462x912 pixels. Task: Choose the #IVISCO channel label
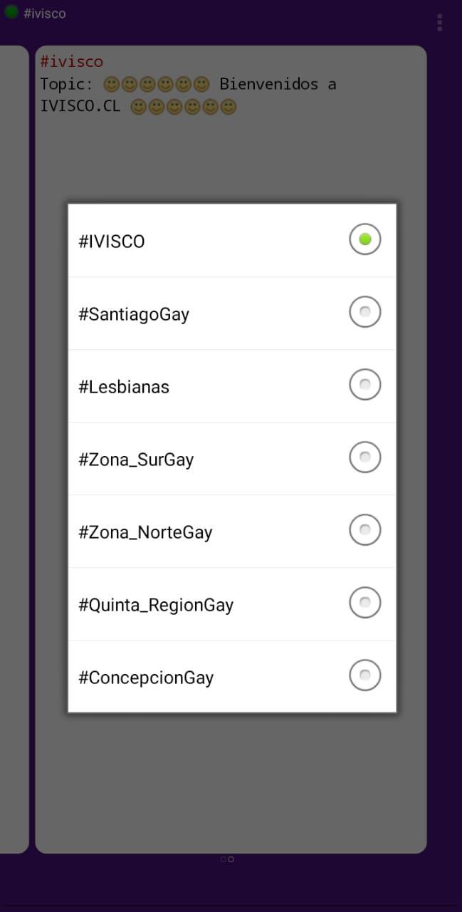point(112,242)
